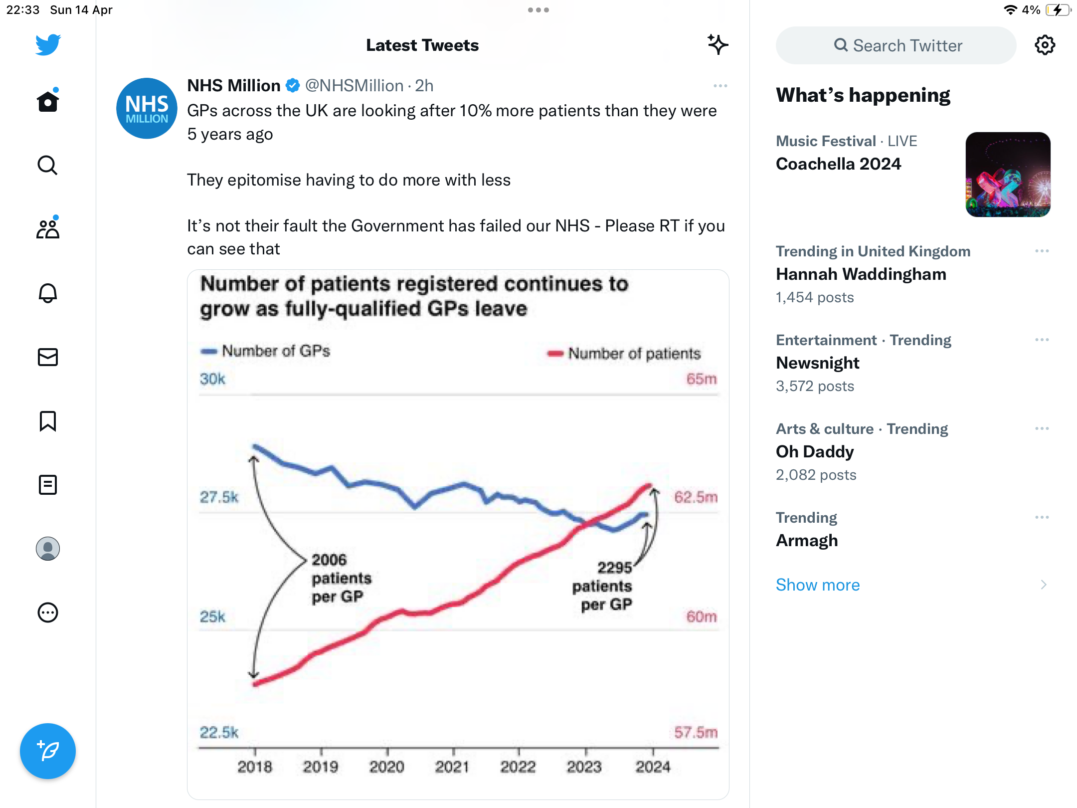The width and height of the screenshot is (1077, 808).
Task: Focus the Search Twitter field
Action: click(x=896, y=45)
